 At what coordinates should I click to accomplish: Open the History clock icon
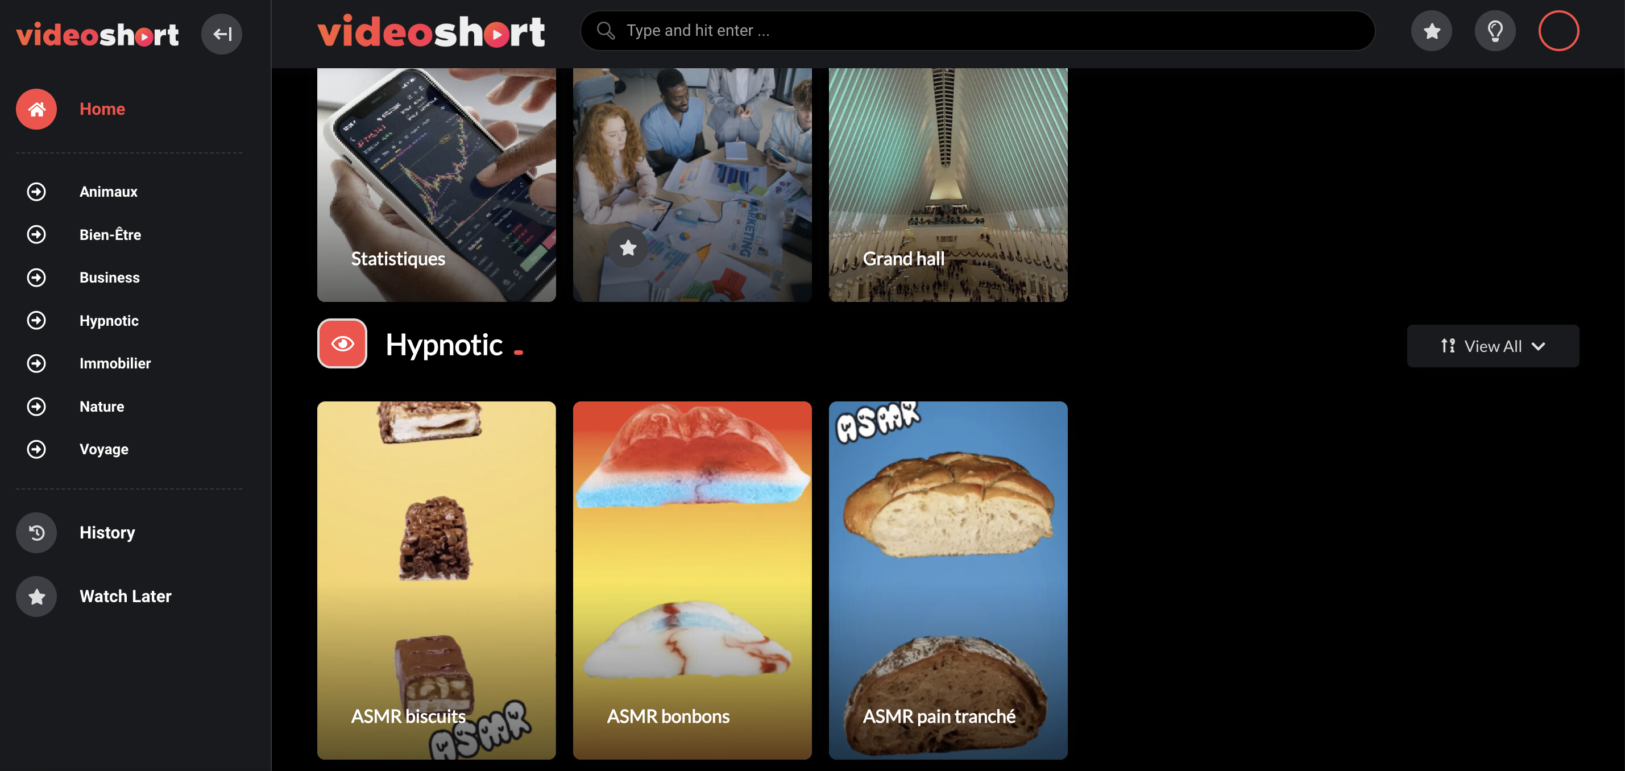[x=36, y=533]
